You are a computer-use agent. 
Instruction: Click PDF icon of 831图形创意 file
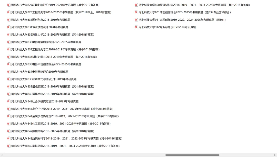point(9,20)
